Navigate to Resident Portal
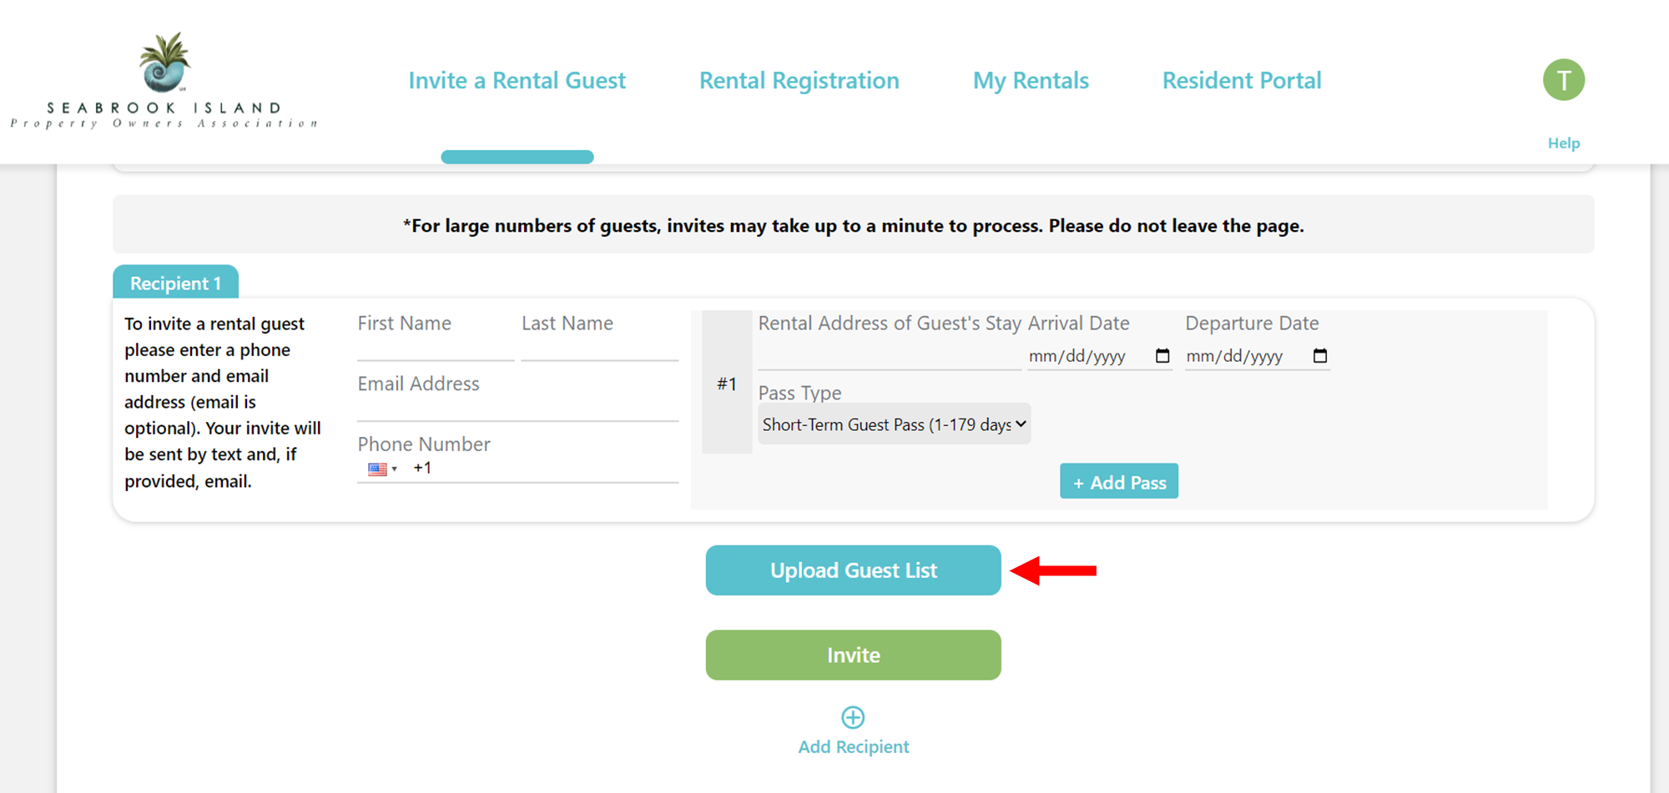Viewport: 1669px width, 793px height. point(1242,80)
